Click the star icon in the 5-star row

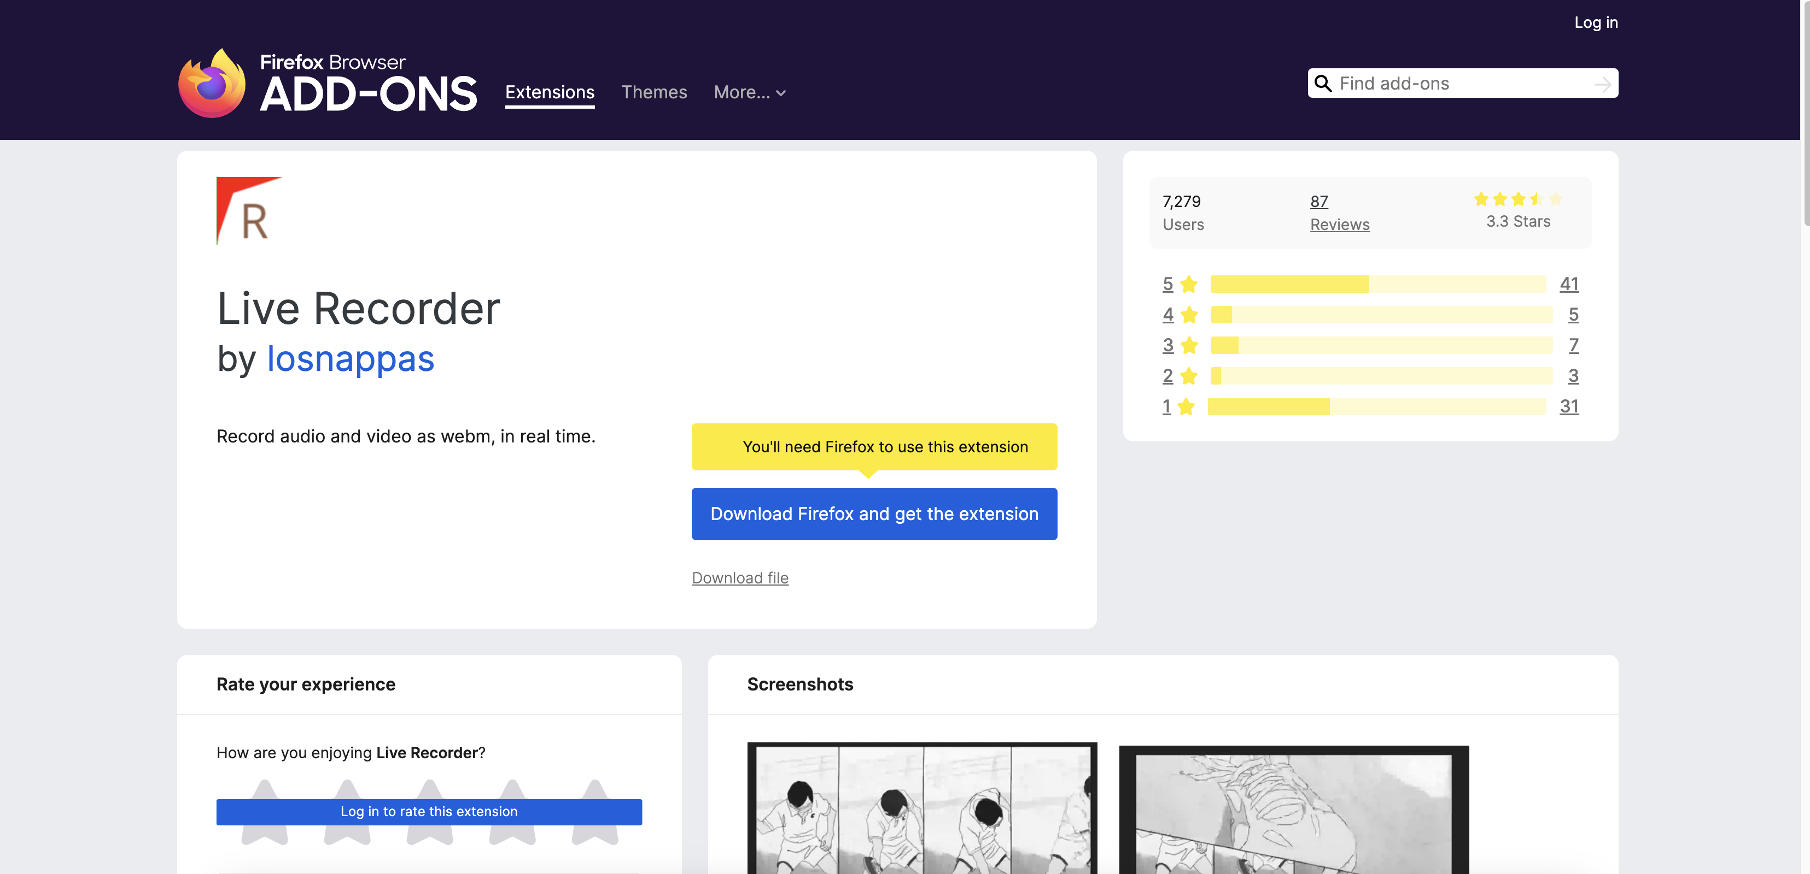1189,284
